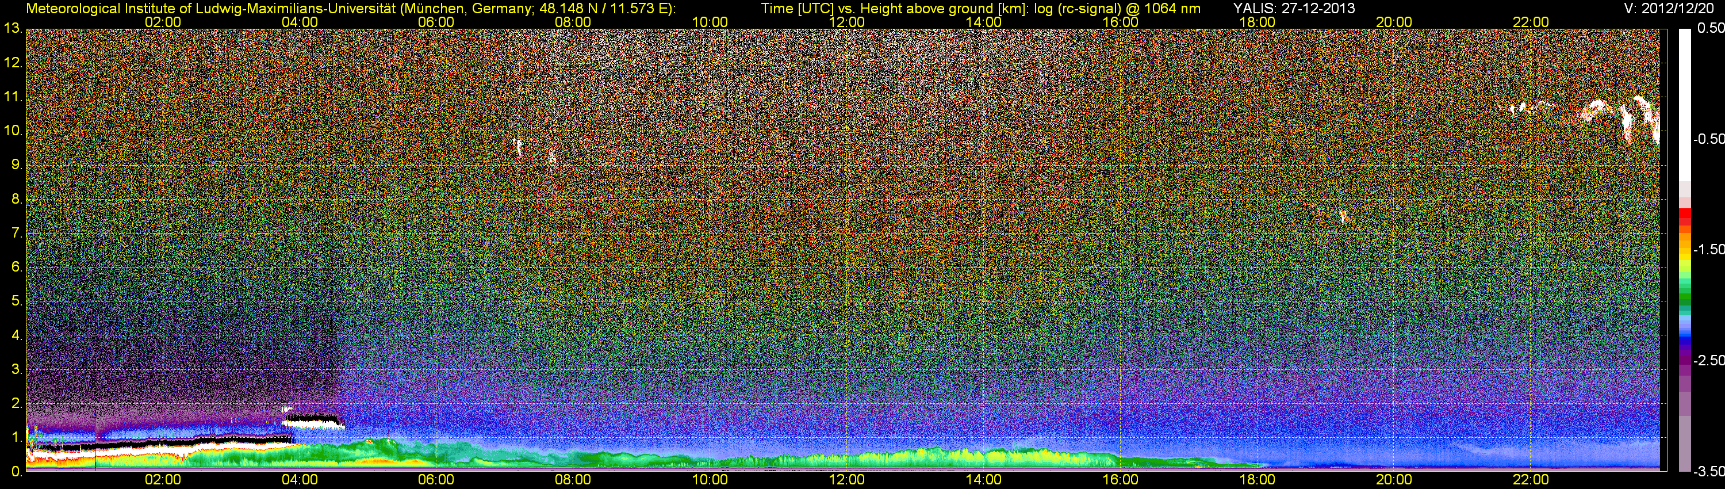Click the 04:00 label on the top time axis
The image size is (1725, 489).
pyautogui.click(x=300, y=22)
